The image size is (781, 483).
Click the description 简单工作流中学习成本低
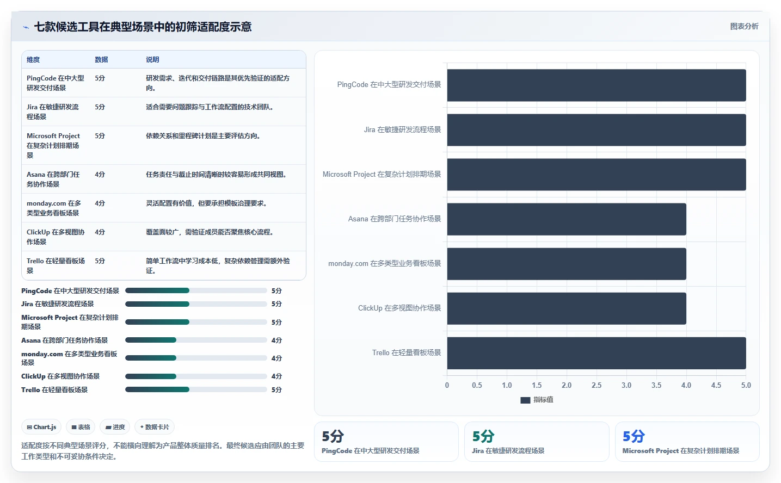218,265
